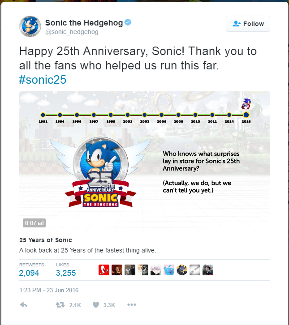Click the light blue liker avatar
Screen dimensions: 289x325
tap(168, 270)
